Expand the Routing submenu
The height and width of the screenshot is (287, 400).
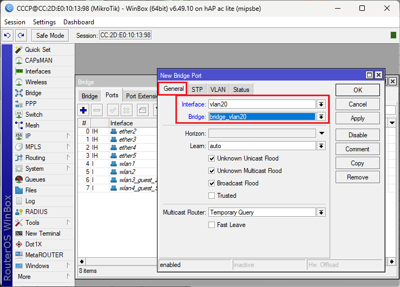point(68,157)
